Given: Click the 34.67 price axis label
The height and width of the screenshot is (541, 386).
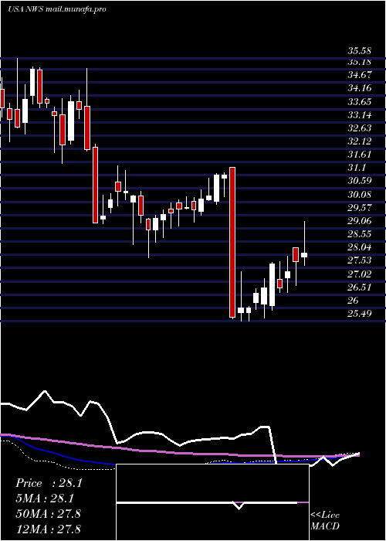Looking at the screenshot, I should coord(359,74).
